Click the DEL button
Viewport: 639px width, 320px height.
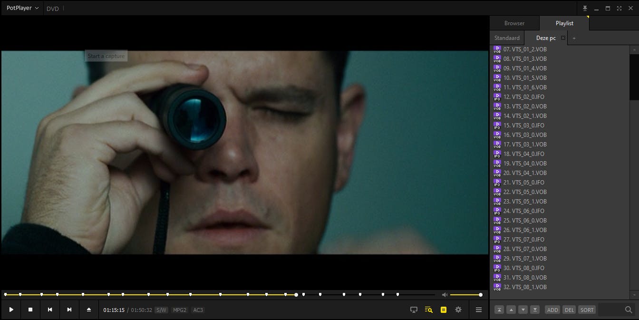(569, 310)
